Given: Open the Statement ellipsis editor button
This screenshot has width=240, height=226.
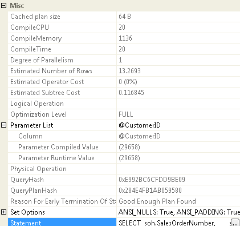Looking at the screenshot, I should (235, 223).
